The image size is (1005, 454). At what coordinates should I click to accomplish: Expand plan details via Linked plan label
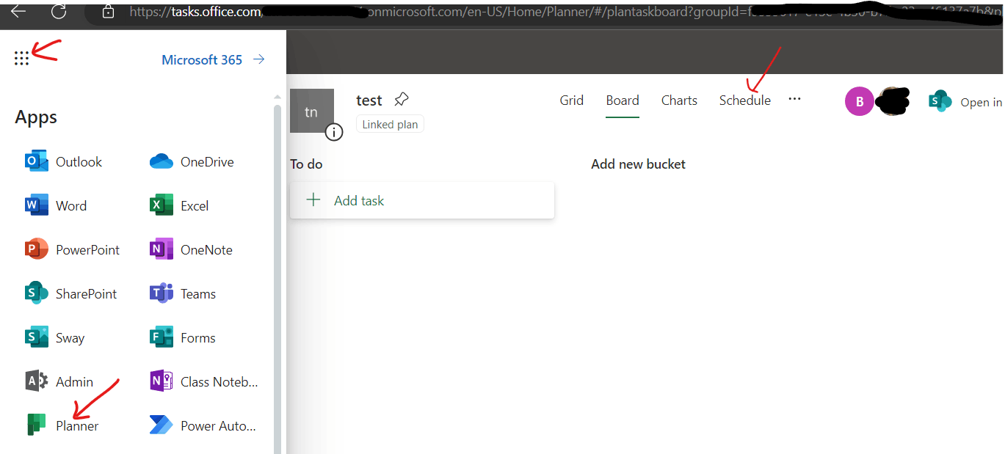[390, 123]
